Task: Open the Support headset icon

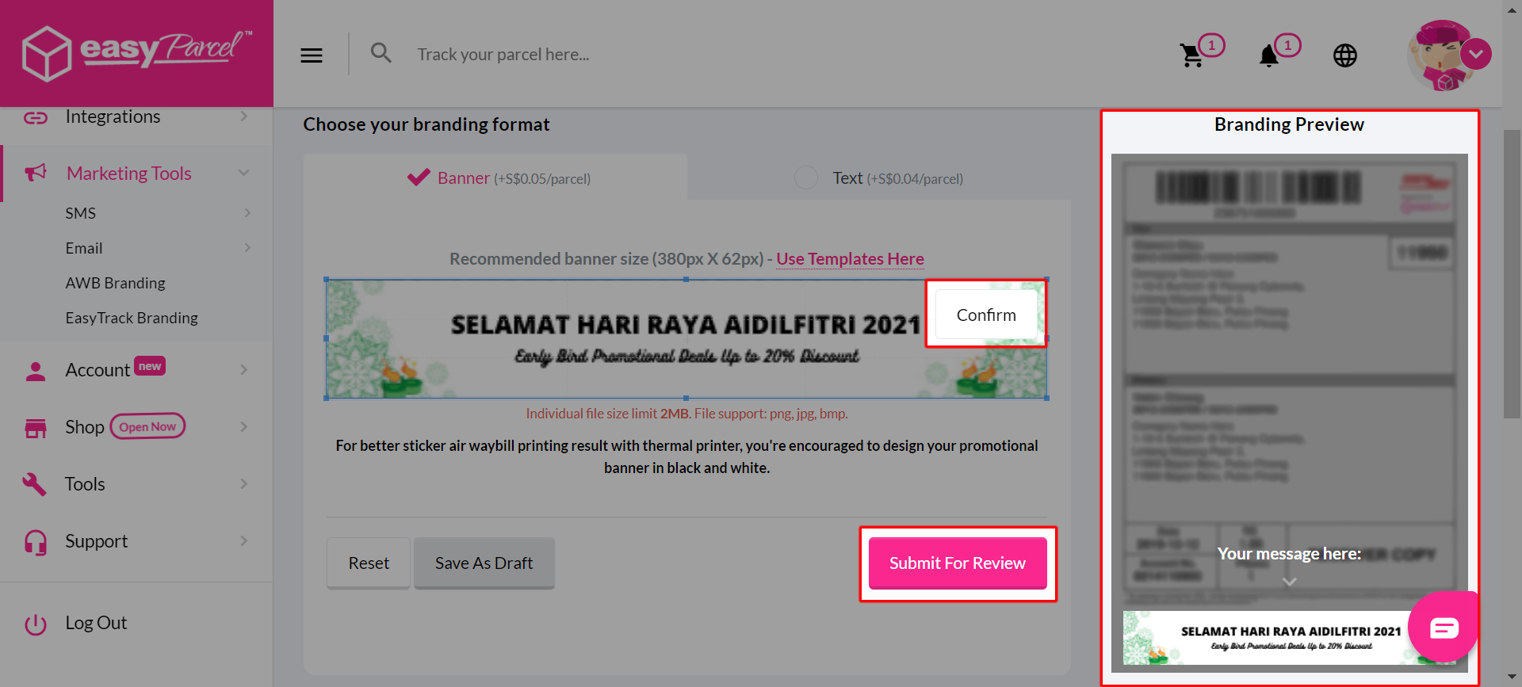Action: 35,541
